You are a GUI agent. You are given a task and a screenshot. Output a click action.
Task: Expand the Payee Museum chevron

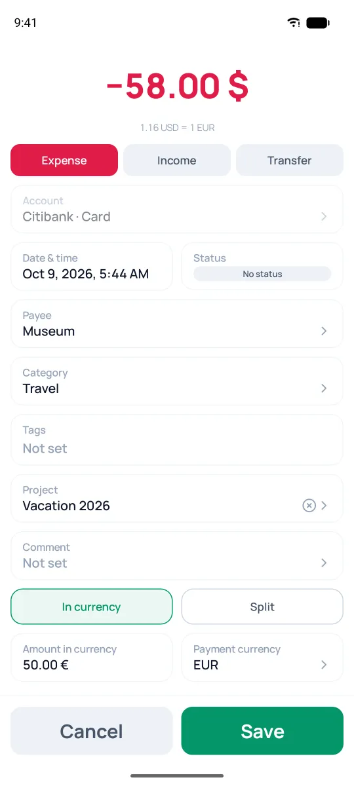tap(324, 331)
